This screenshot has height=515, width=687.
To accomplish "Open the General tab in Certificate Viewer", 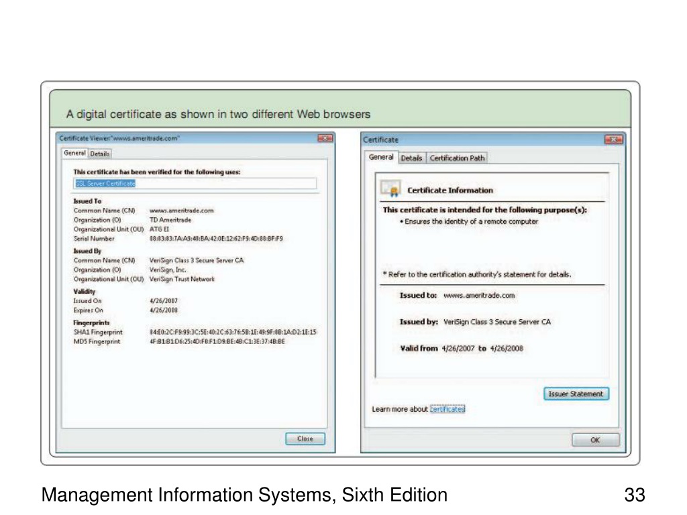I will (74, 154).
